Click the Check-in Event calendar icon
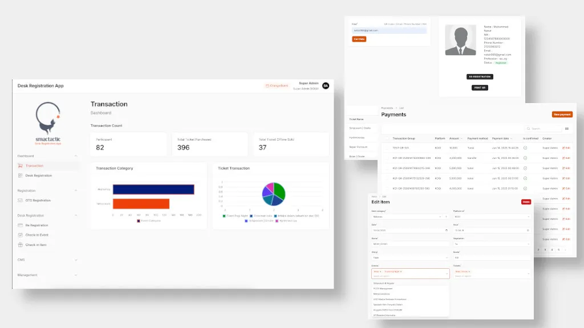Screen dimensions: 584x328 point(21,235)
